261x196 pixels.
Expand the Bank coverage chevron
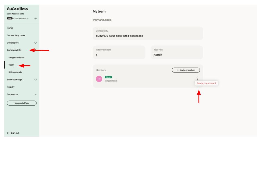coord(35,80)
